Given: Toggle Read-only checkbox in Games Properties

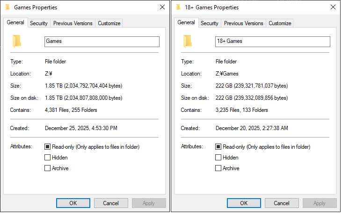Looking at the screenshot, I should [47, 147].
